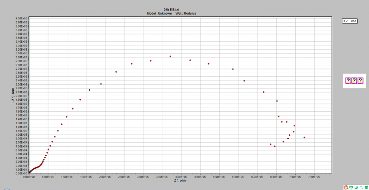Image resolution: width=369 pixels, height=190 pixels.
Task: Click the "Z ', ohm" x-axis title
Action: coord(180,180)
